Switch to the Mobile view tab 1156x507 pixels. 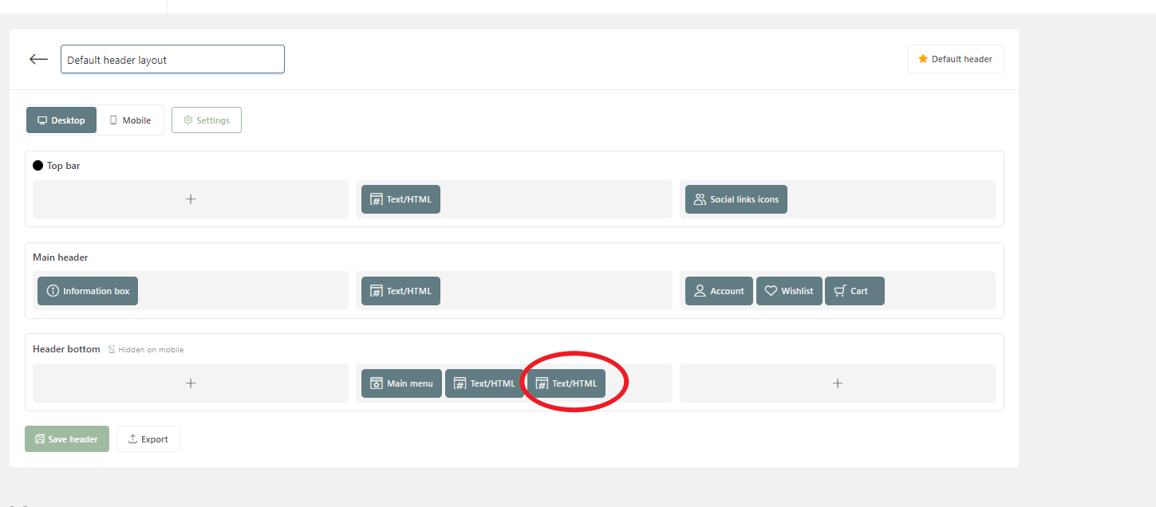pos(130,120)
